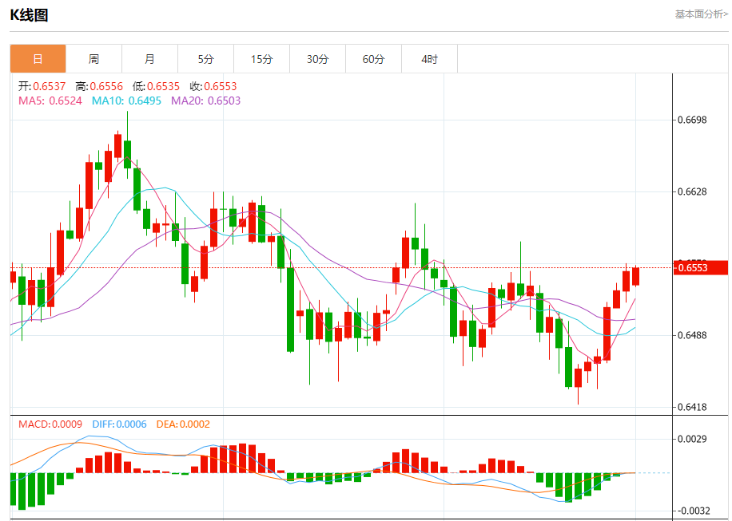
Task: Click the 0.0029 MACD axis label
Action: (x=692, y=439)
